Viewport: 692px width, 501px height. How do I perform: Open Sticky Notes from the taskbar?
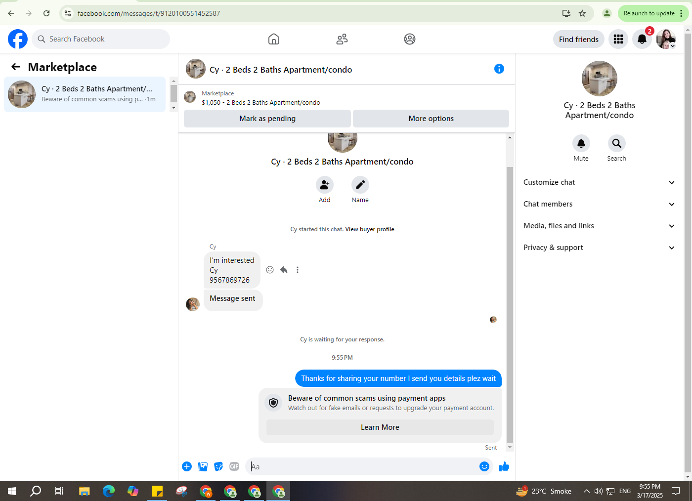157,491
